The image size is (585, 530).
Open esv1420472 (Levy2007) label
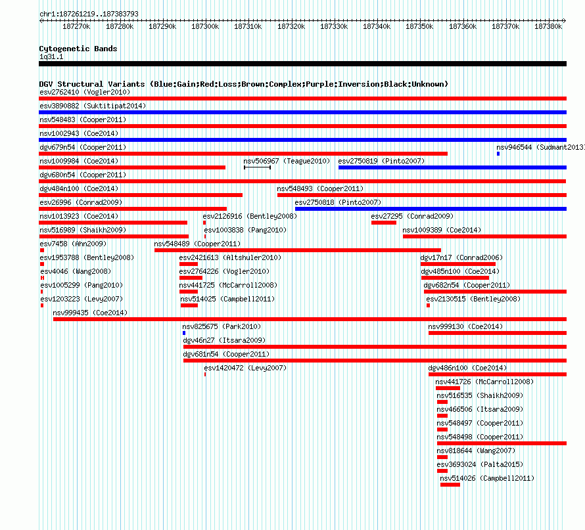[245, 368]
